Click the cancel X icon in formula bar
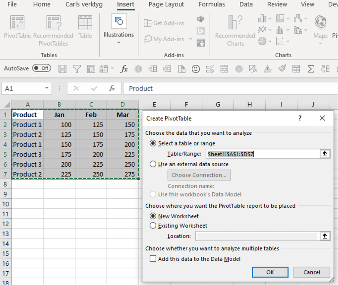Screen dimensions: 338x285 tap(76, 88)
